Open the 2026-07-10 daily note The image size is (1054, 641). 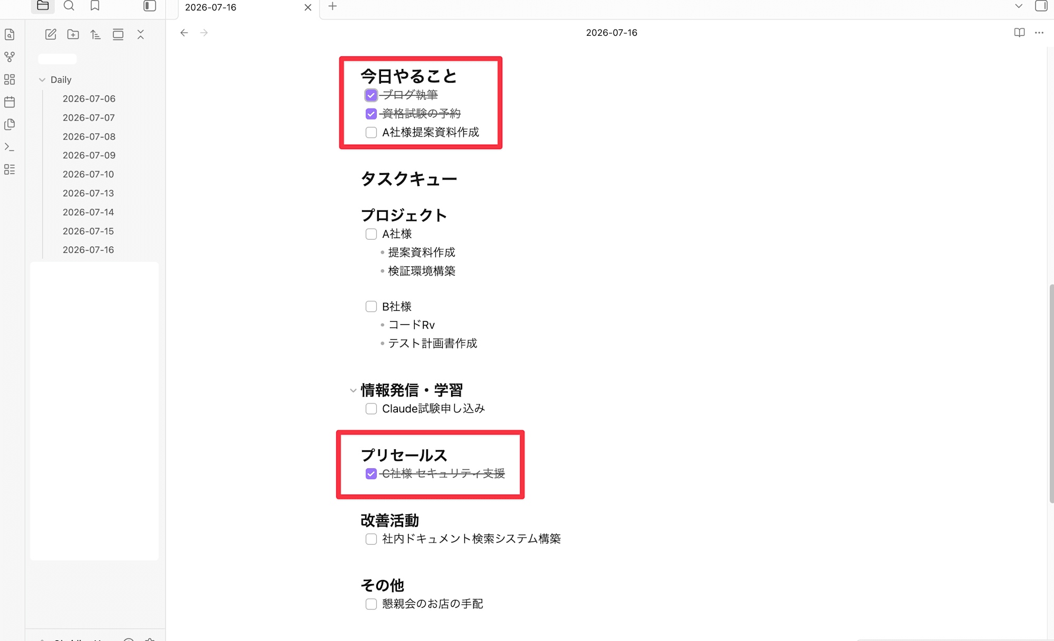(88, 174)
